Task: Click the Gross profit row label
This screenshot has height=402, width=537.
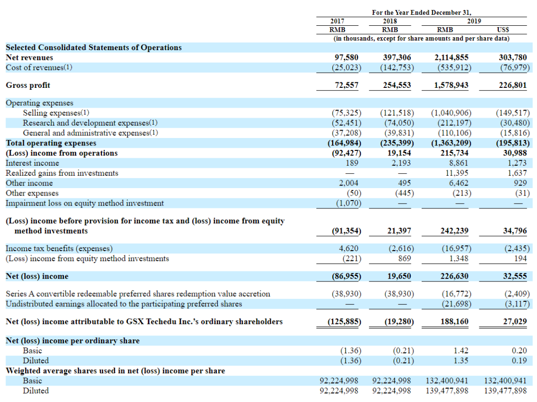Action: click(28, 85)
